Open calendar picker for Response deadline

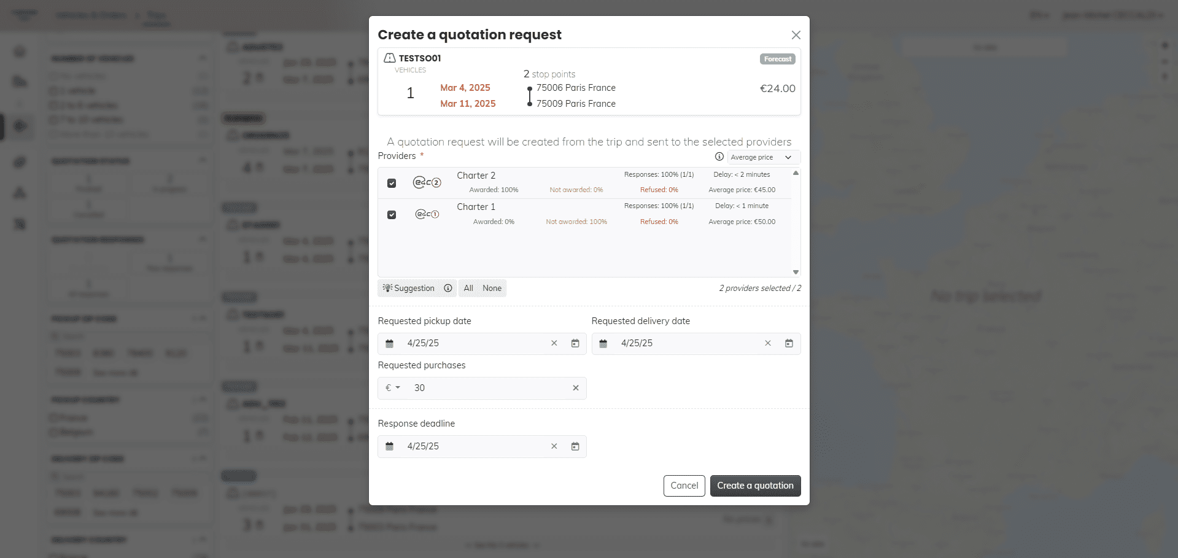point(575,446)
